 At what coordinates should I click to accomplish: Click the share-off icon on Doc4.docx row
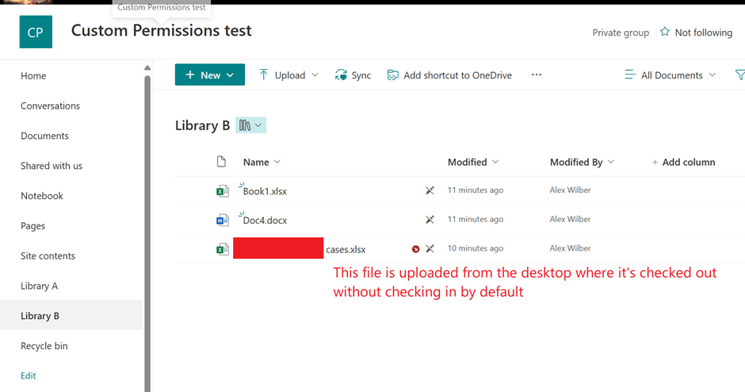click(430, 220)
